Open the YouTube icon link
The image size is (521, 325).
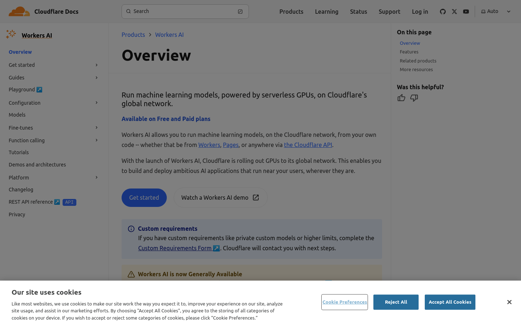pyautogui.click(x=466, y=12)
